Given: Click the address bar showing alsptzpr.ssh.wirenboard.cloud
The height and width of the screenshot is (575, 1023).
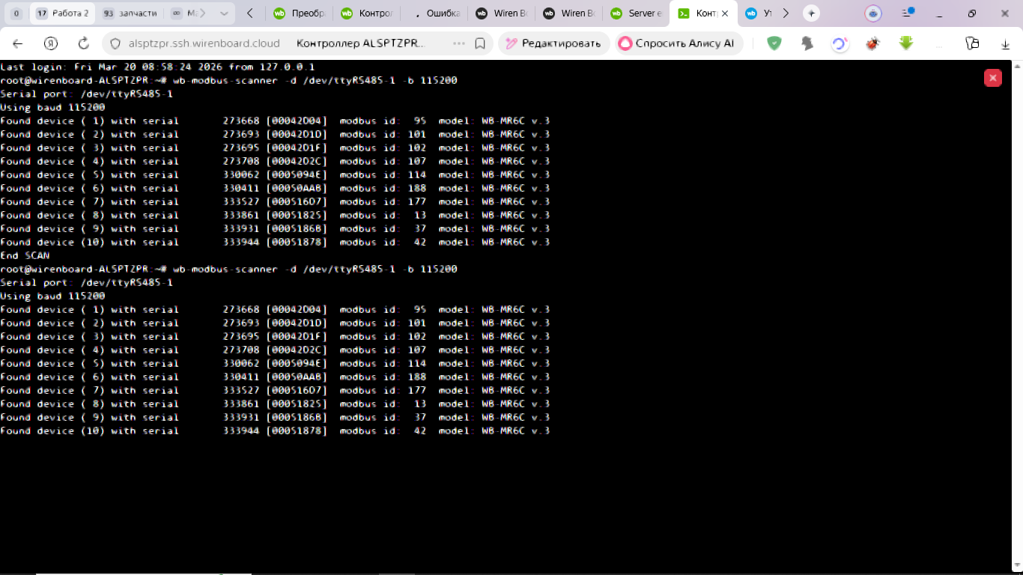Looking at the screenshot, I should (204, 43).
